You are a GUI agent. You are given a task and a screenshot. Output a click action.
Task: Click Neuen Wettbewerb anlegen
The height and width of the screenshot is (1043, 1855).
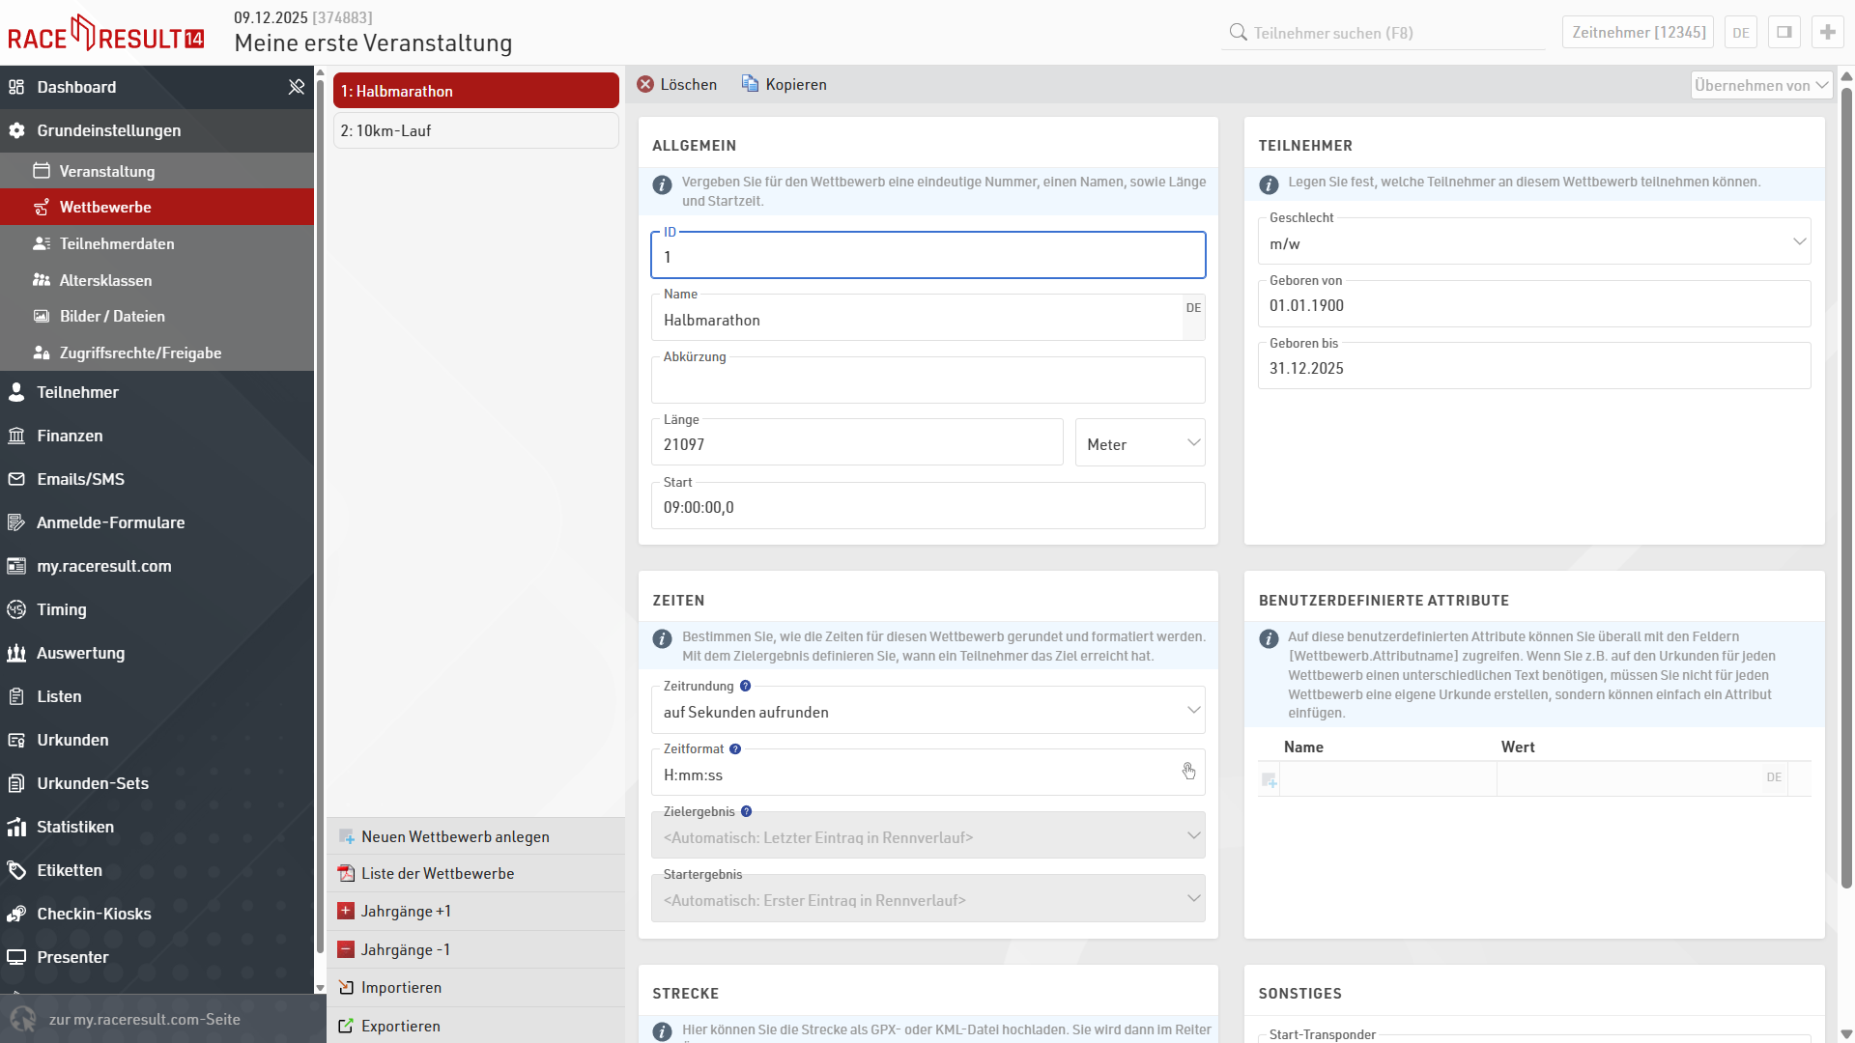click(455, 837)
